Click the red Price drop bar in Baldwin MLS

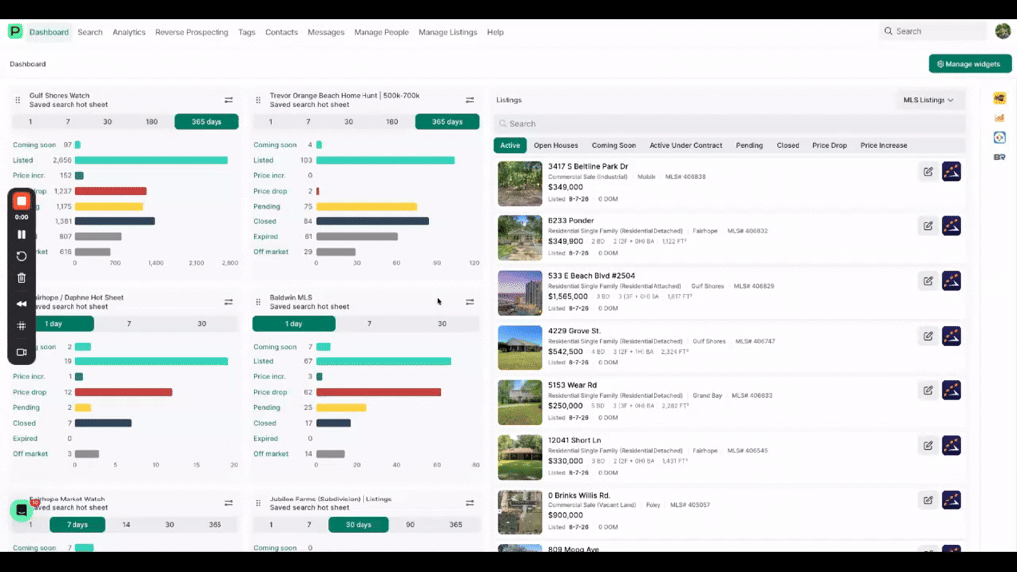point(378,392)
